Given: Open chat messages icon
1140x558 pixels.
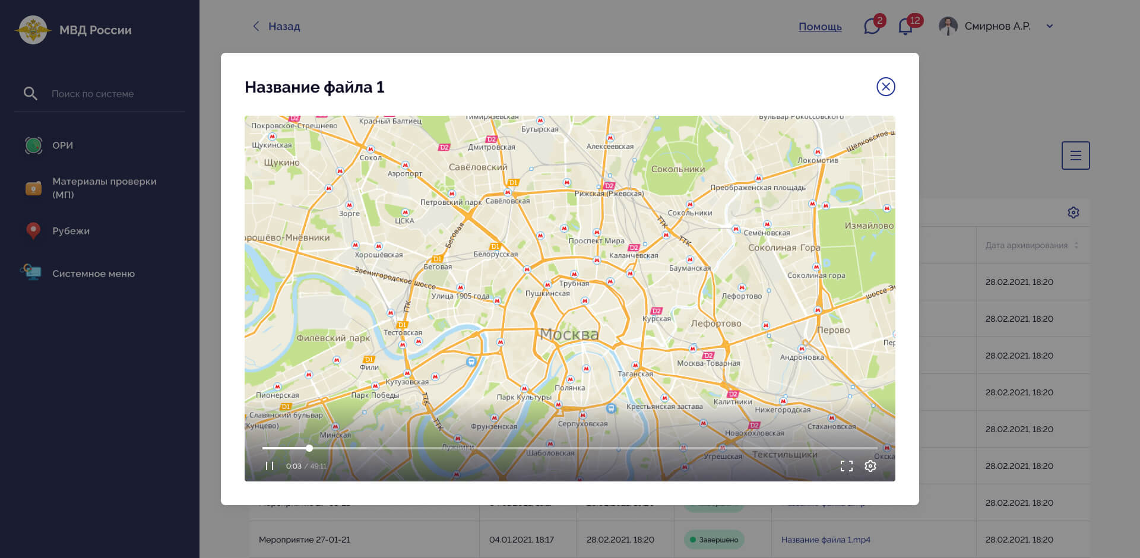Looking at the screenshot, I should click(872, 27).
